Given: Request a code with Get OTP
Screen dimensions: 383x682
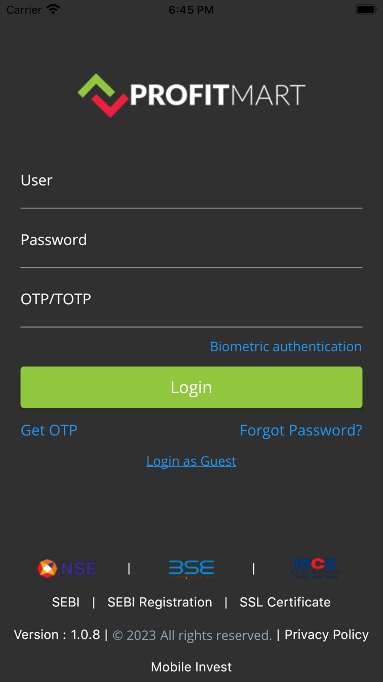Looking at the screenshot, I should click(49, 431).
